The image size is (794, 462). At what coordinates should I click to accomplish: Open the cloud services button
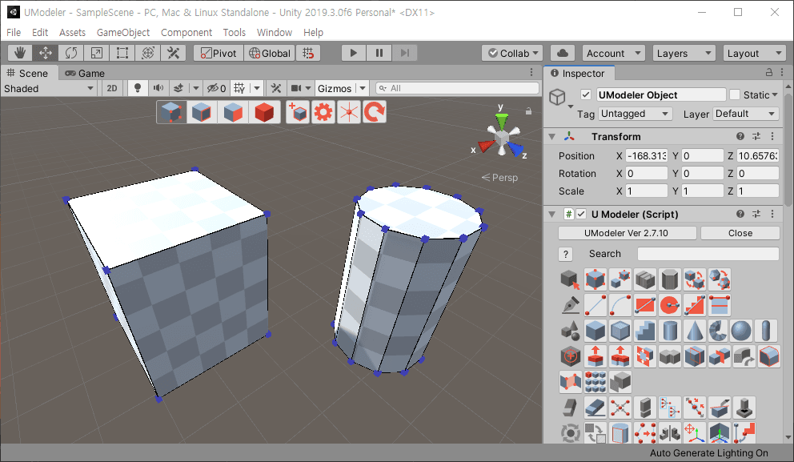[563, 53]
